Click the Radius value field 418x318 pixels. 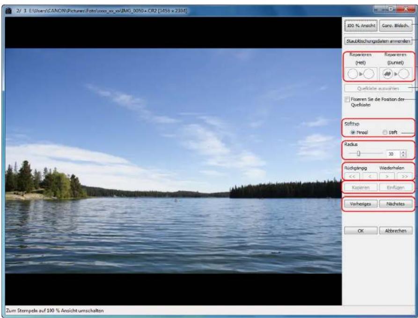(x=393, y=154)
